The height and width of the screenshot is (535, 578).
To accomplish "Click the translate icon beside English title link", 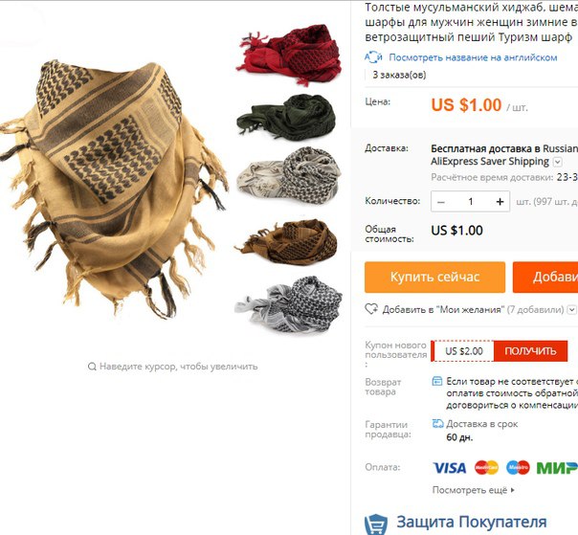I will pos(373,57).
